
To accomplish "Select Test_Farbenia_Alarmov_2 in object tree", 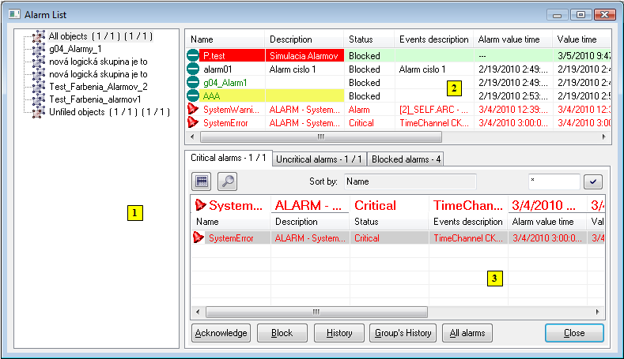I will point(98,87).
